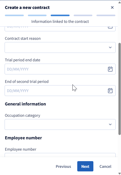Select the current third progress step bar
Screen dimensions: 121x175
tap(60, 15)
